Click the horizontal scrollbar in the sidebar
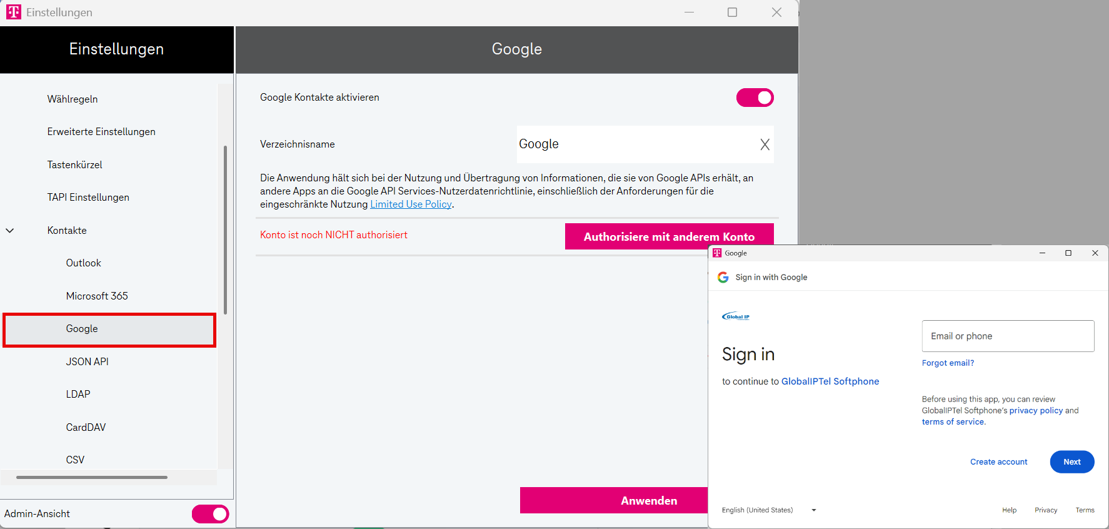The width and height of the screenshot is (1109, 529). 92,477
